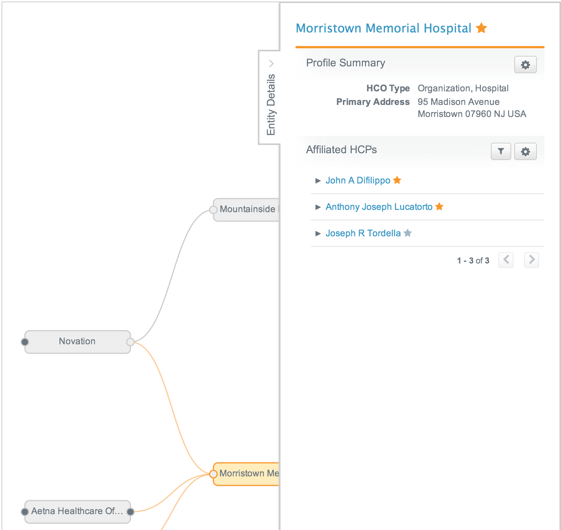
Task: Toggle favorite star for Morristown Memorial Hospital
Action: tap(481, 28)
